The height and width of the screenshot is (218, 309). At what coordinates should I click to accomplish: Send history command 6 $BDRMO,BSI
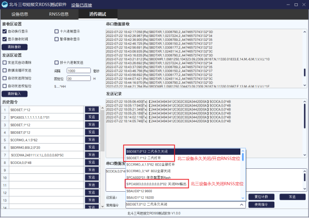tap(92, 147)
